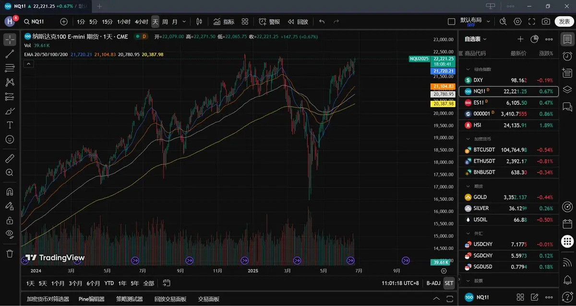Toggle SET settlement price option
The image size is (576, 306).
click(x=449, y=283)
